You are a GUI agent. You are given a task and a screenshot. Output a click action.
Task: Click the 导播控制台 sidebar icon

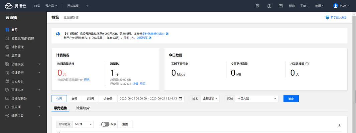coord(7,98)
